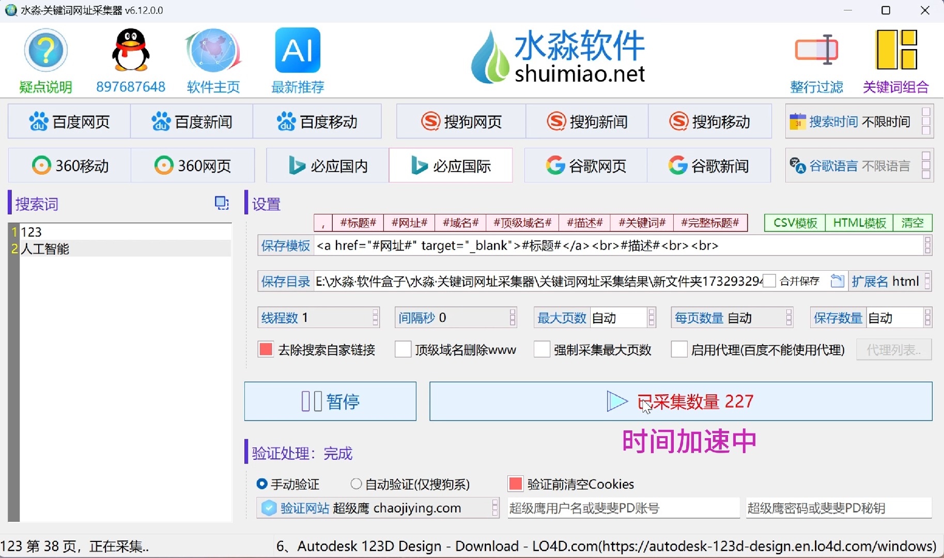Click the Autodesk 123D Design status bar entry
The width and height of the screenshot is (944, 558).
pyautogui.click(x=607, y=546)
